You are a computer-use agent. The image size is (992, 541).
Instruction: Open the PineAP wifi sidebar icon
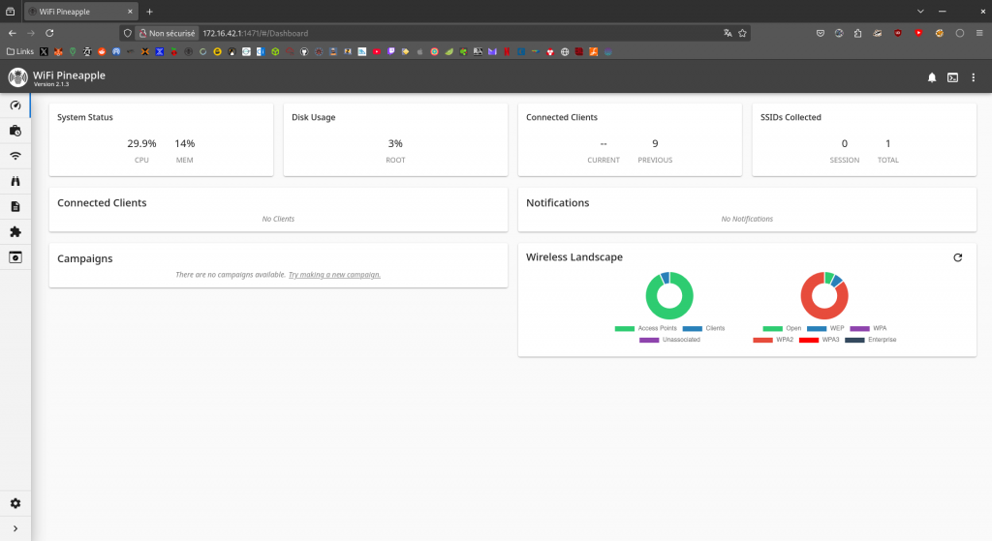coord(15,156)
